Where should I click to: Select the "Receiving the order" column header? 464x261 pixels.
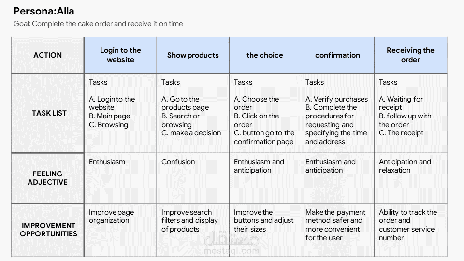pos(410,55)
